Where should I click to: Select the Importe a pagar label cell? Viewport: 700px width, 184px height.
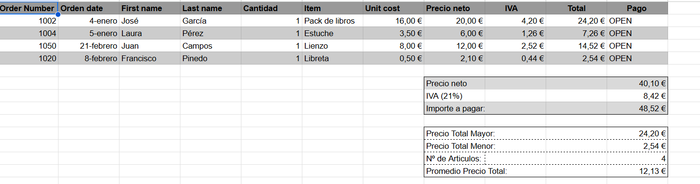pyautogui.click(x=455, y=108)
